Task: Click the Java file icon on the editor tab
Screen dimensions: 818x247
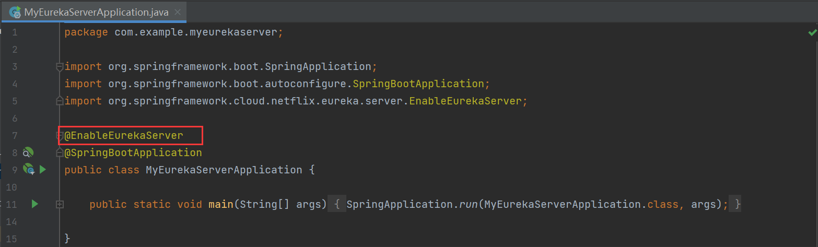Action: click(x=15, y=12)
